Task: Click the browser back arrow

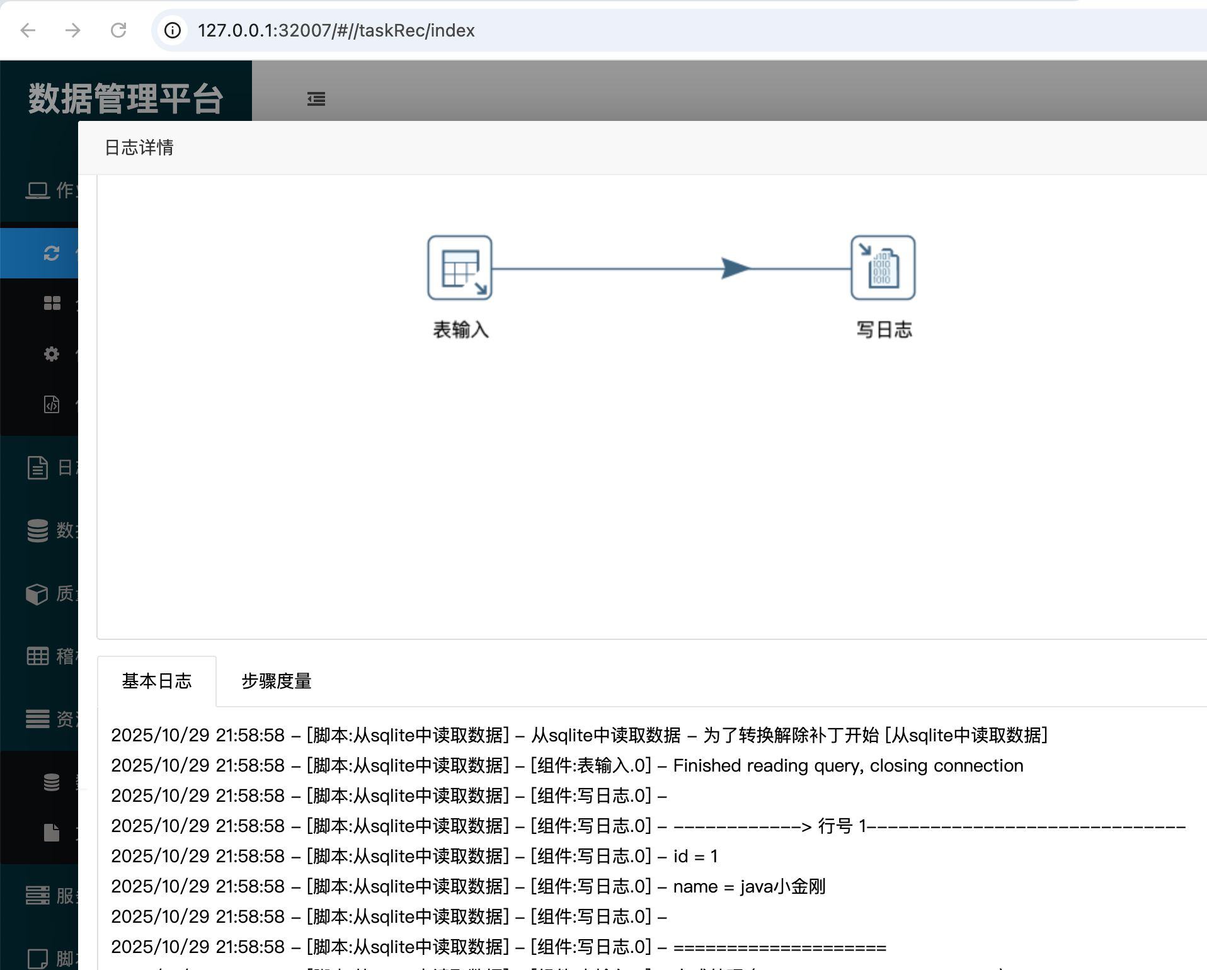Action: (x=28, y=30)
